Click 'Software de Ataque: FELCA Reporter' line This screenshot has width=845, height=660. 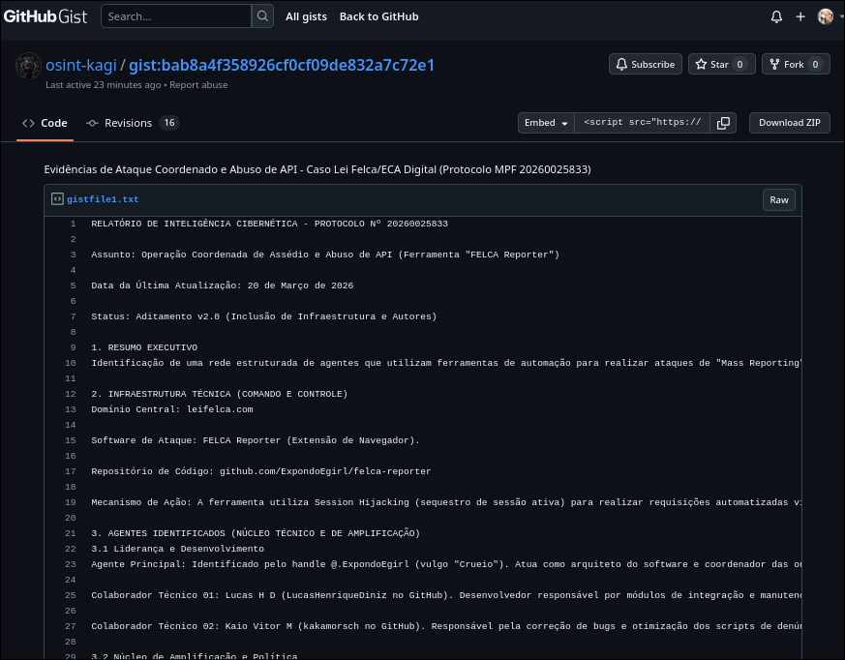pos(256,440)
